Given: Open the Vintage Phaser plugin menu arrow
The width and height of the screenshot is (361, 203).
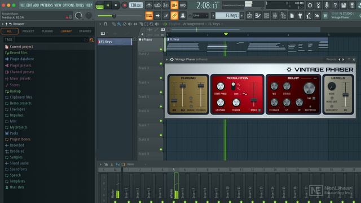Looking at the screenshot, I should pos(167,59).
